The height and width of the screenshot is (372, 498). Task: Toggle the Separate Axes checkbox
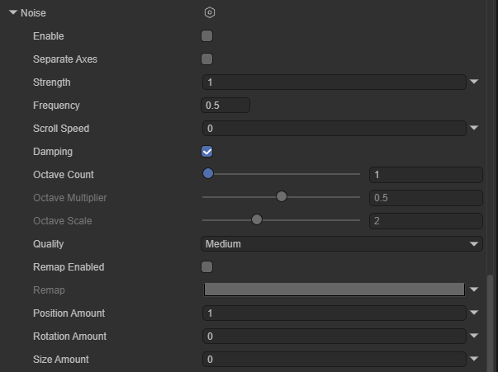click(207, 59)
